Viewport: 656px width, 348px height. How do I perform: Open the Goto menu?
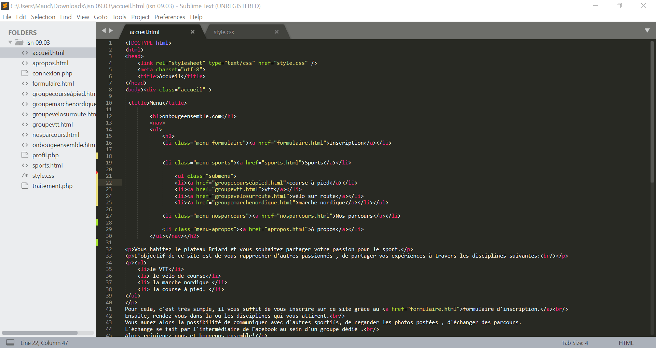(x=100, y=17)
